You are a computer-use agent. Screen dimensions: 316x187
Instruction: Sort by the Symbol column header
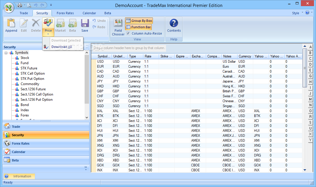103,56
